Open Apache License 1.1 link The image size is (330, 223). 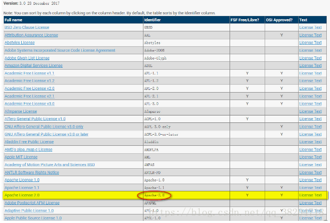tap(22, 188)
